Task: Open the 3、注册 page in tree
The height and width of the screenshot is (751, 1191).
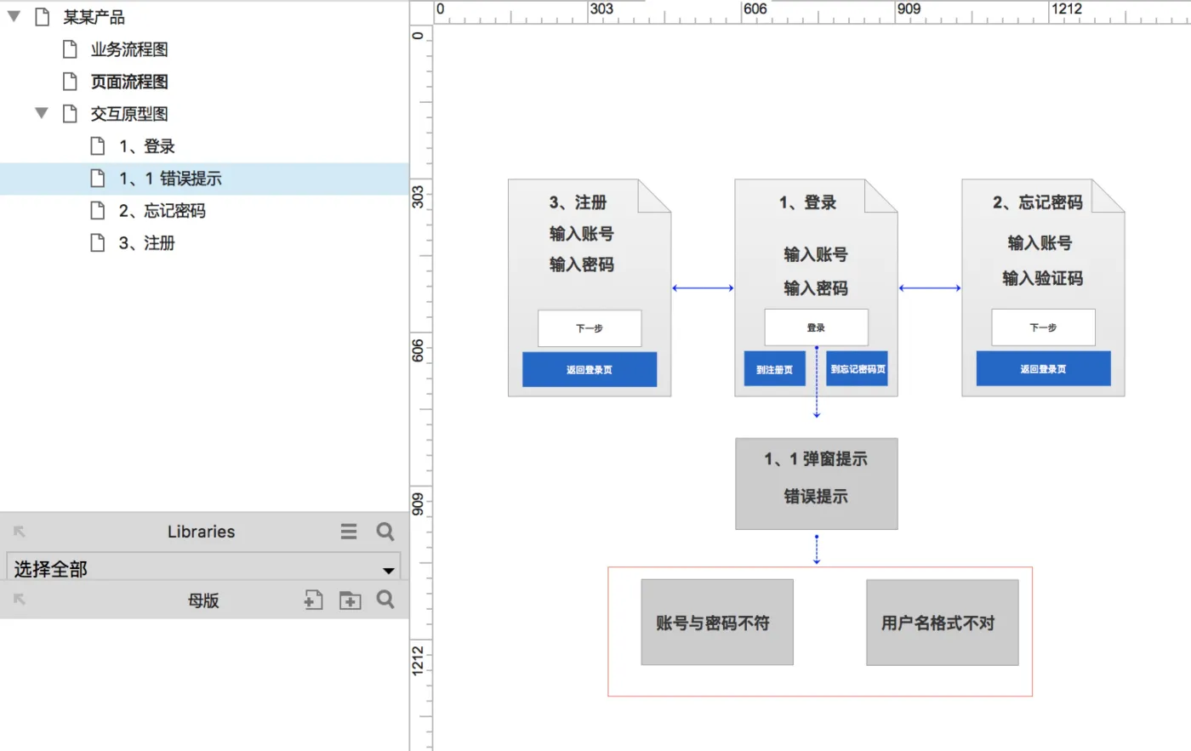Action: pos(146,243)
